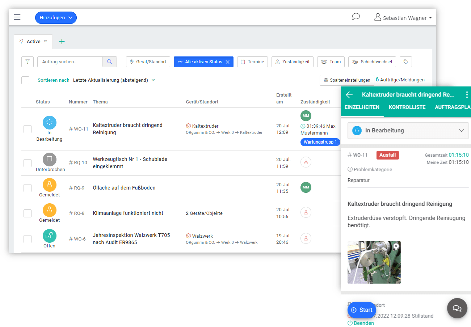This screenshot has height=327, width=471.
Task: Check the checkbox for WO-11
Action: (x=27, y=129)
